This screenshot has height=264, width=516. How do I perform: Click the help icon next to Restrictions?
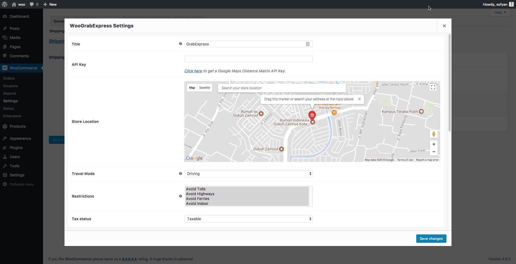[180, 196]
